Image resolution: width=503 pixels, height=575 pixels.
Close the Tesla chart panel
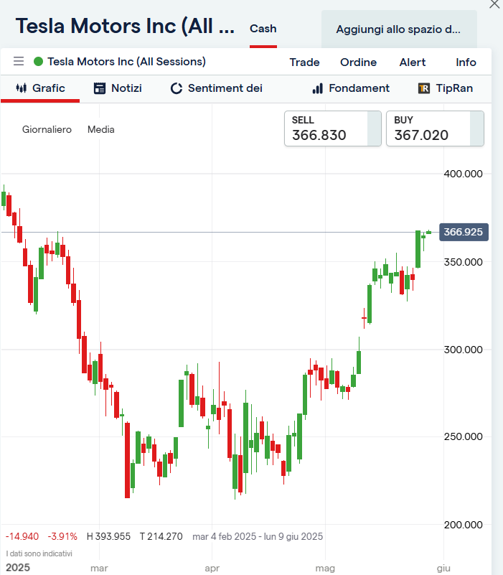(494, 4)
